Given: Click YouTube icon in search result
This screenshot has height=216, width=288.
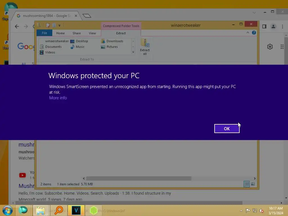Looking at the screenshot, I should tap(22, 175).
